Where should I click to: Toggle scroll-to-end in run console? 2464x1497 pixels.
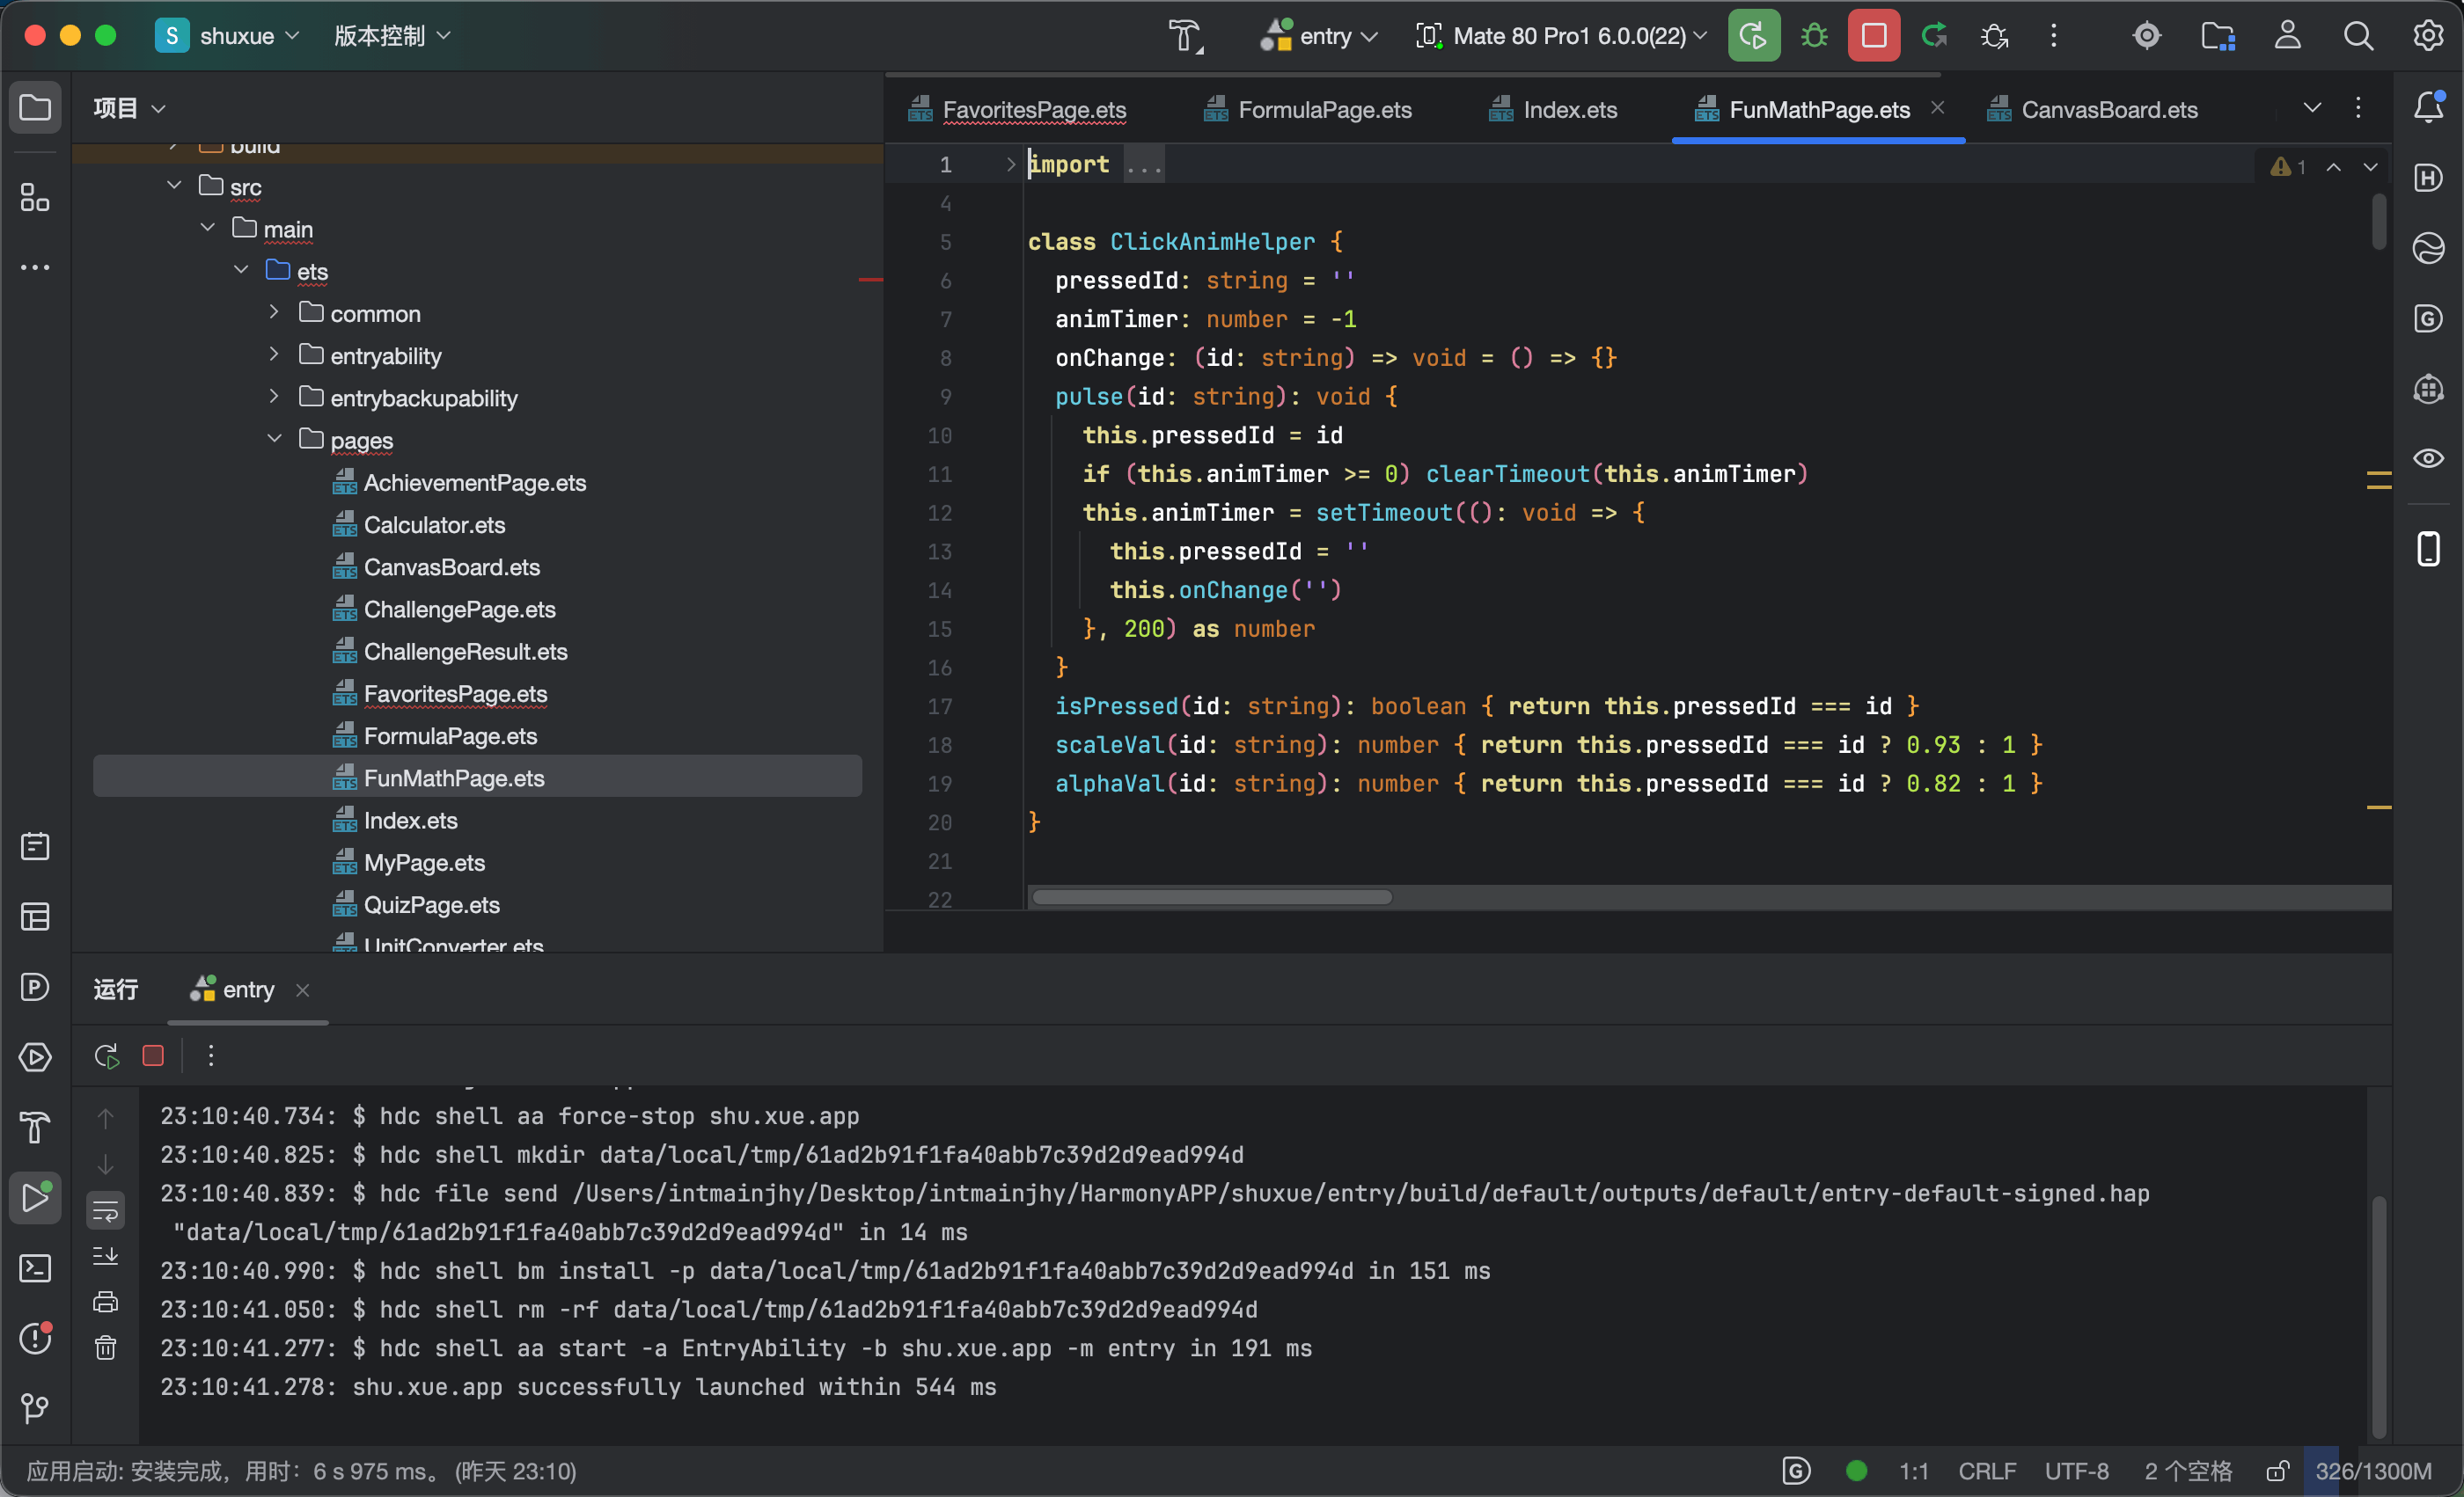pyautogui.click(x=105, y=1256)
